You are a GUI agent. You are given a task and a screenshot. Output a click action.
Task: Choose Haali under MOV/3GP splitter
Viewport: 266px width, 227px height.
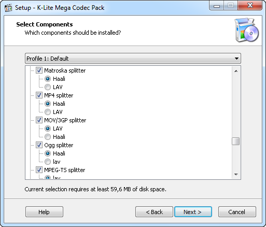click(48, 137)
